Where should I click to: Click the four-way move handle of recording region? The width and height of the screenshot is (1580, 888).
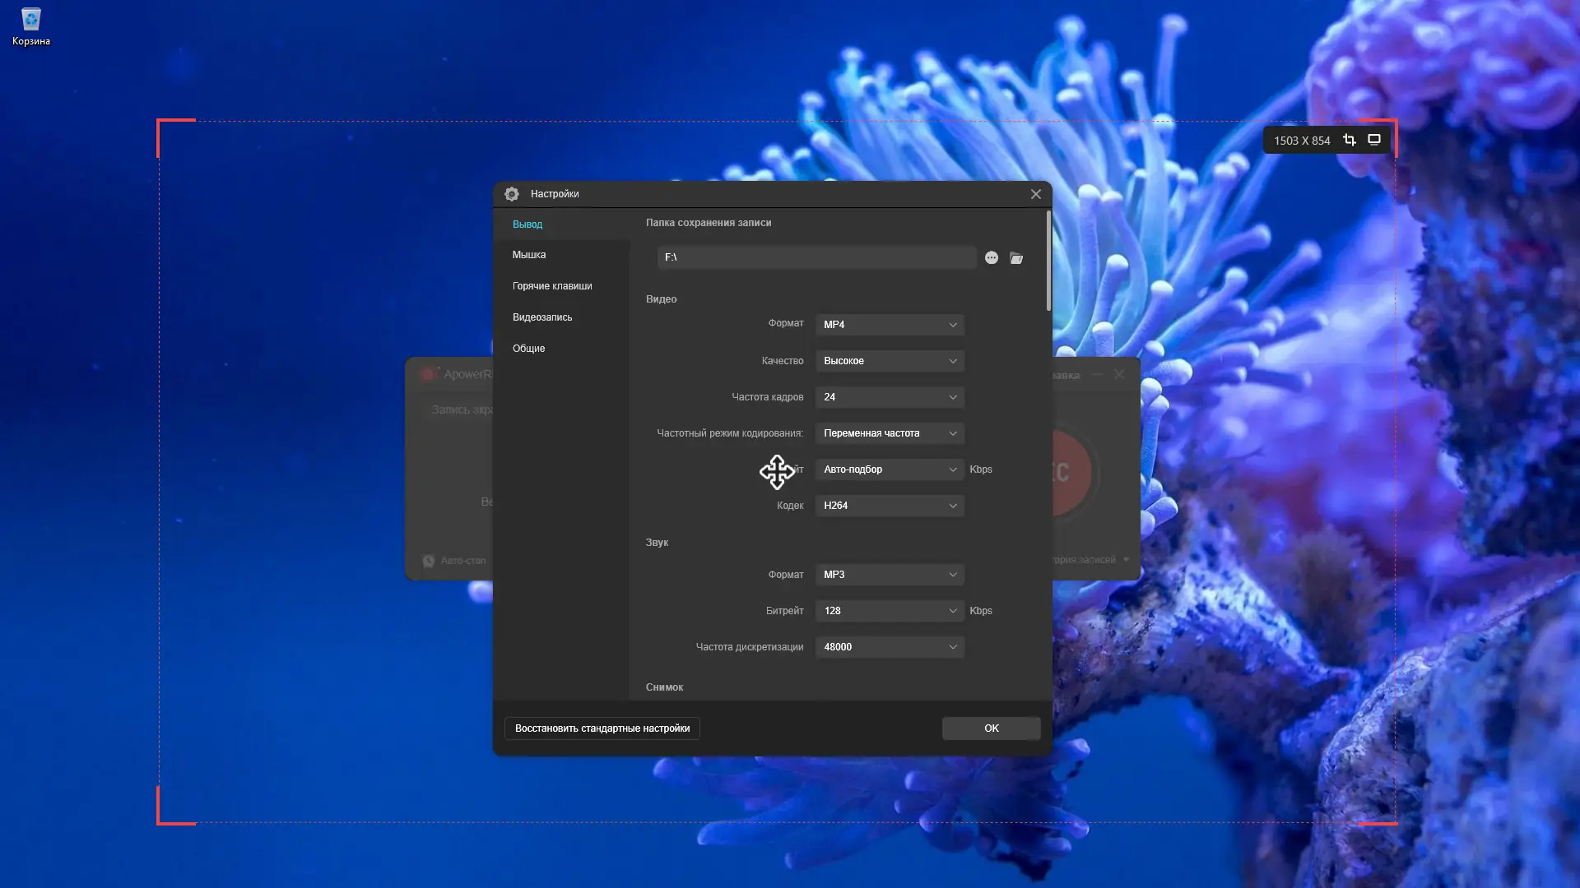point(777,472)
